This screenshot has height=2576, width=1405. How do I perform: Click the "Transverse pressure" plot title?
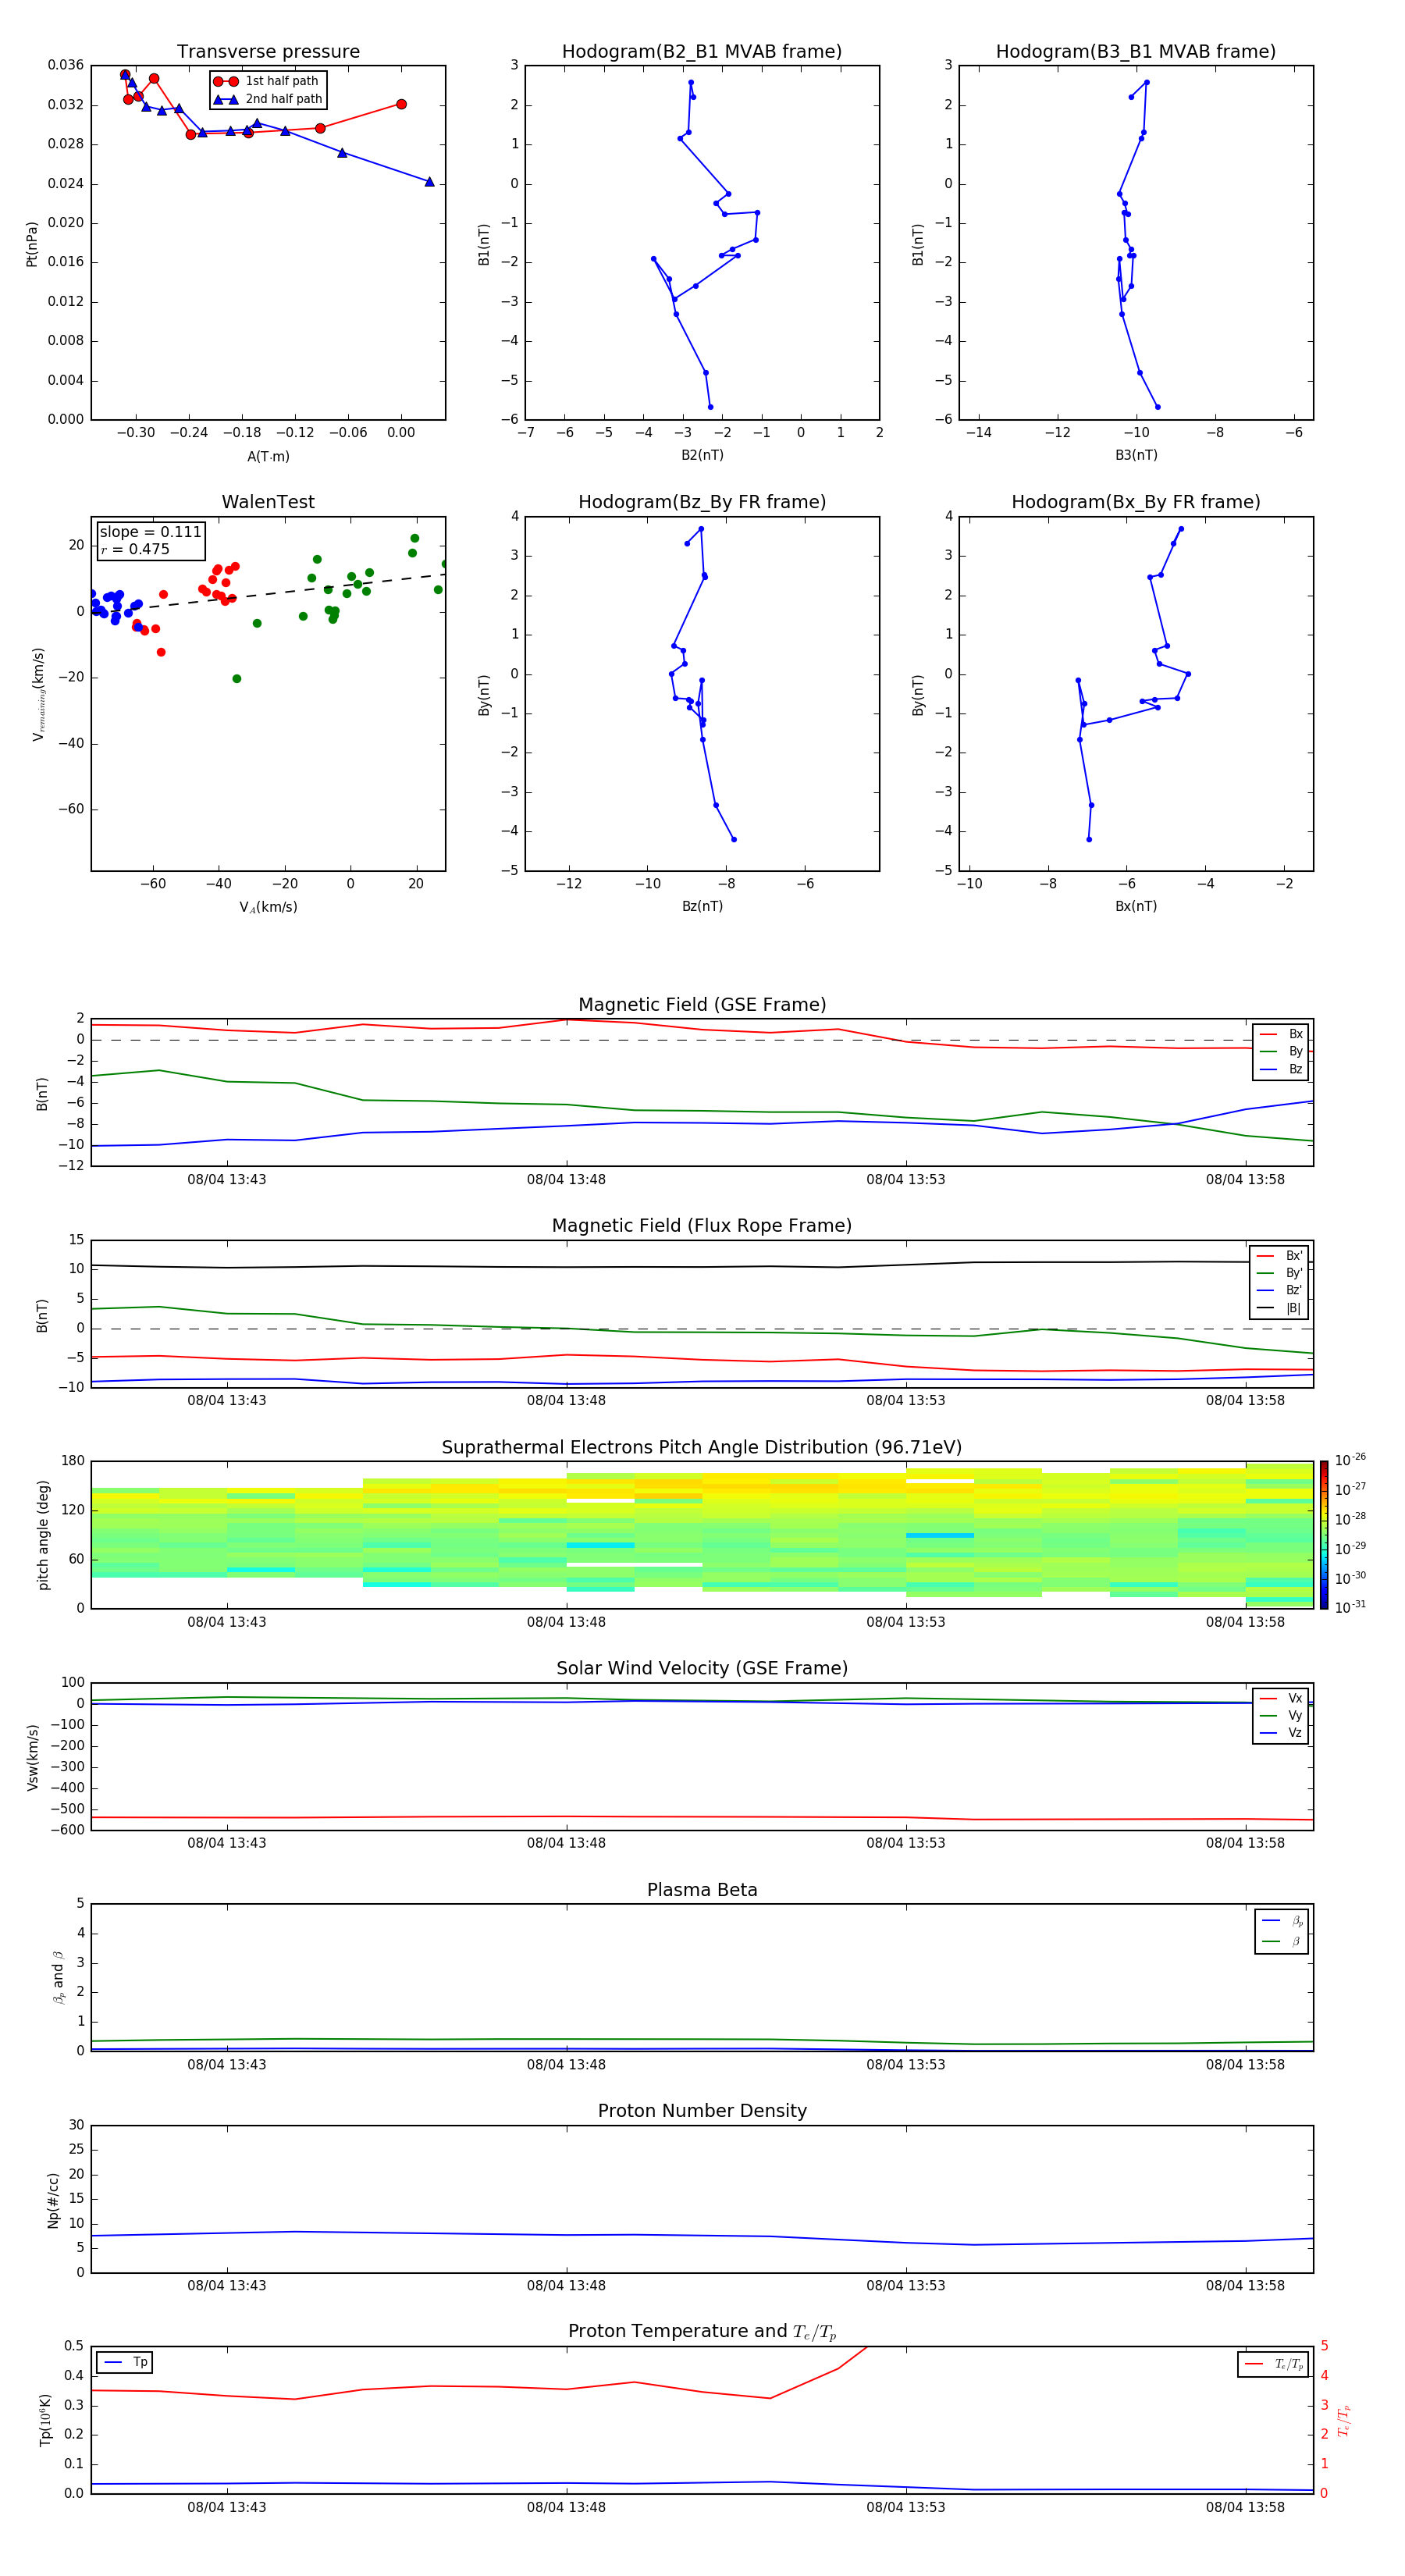point(268,51)
